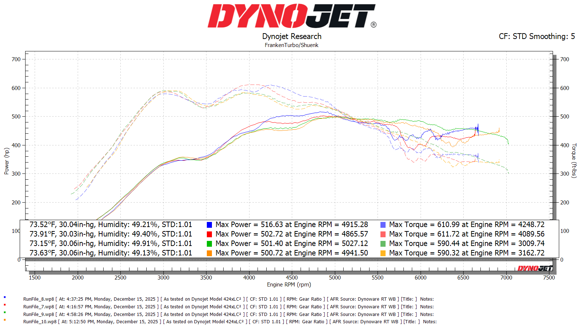Click the orange marker beside RunFile_10.wp8
Image resolution: width=584 pixels, height=328 pixels.
click(x=5, y=320)
